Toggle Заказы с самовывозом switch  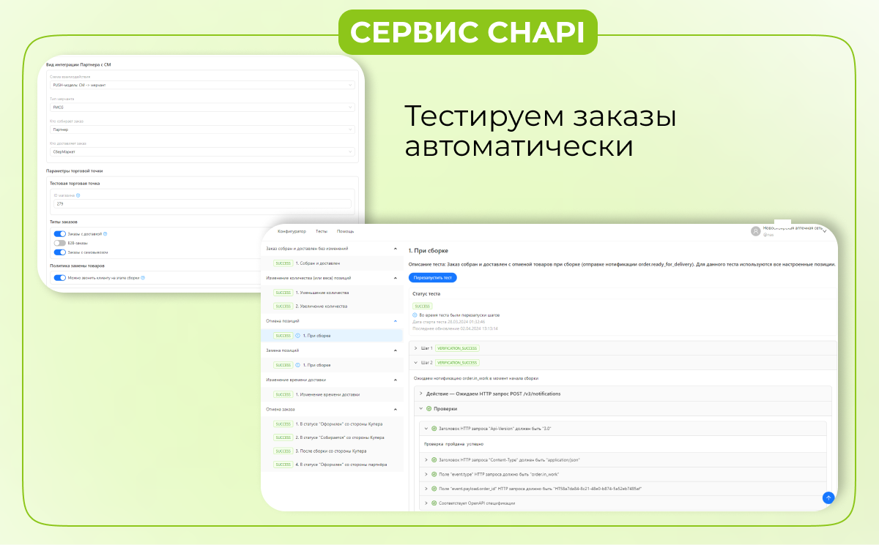click(x=60, y=252)
